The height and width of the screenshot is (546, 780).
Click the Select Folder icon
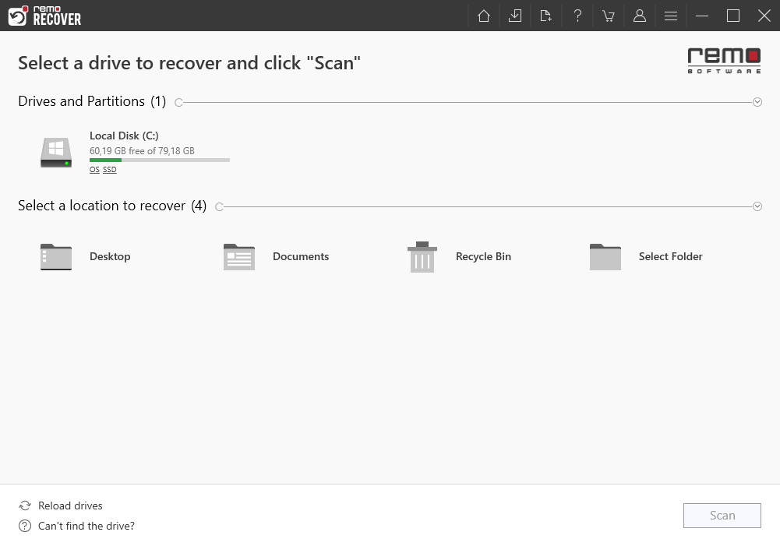[x=605, y=256]
